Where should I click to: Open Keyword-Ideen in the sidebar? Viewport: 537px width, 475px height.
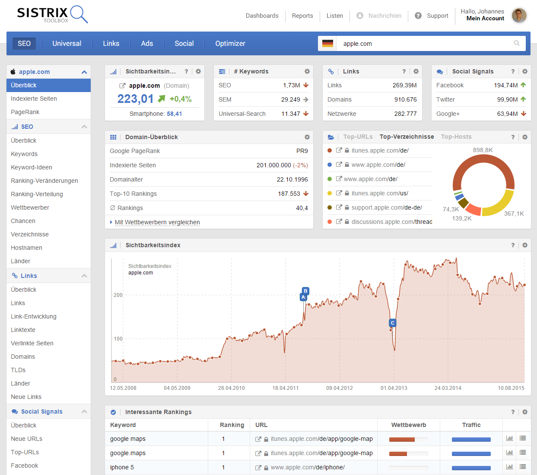(32, 167)
